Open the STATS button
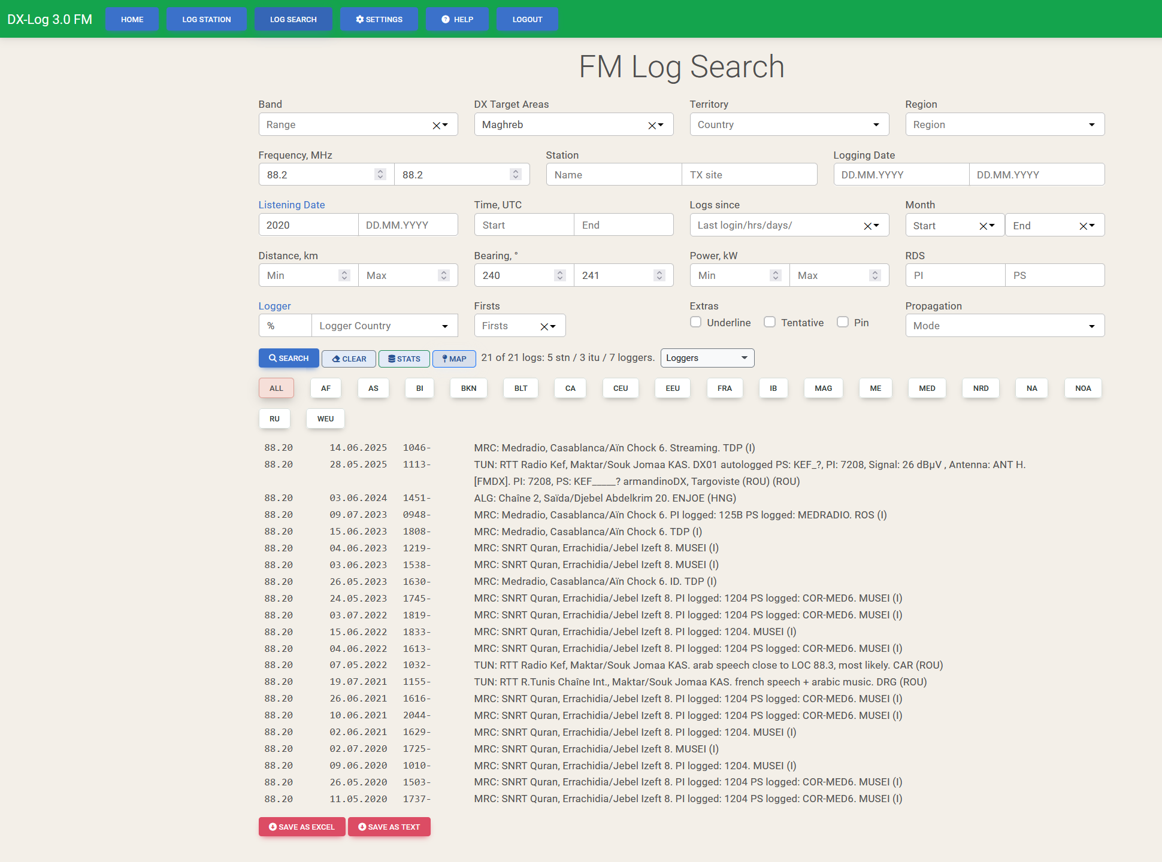 [x=404, y=359]
